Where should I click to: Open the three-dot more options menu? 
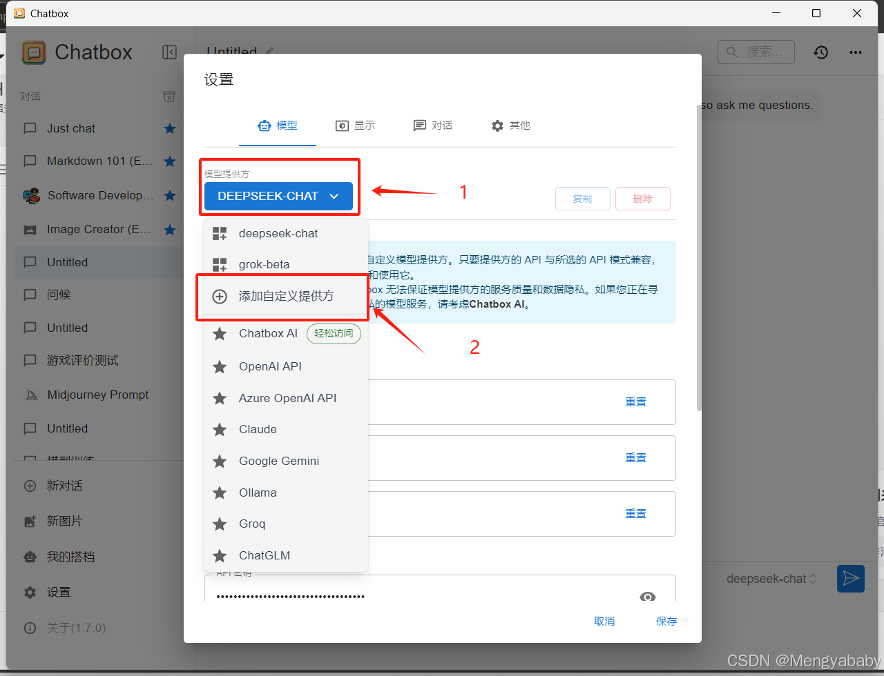point(856,52)
